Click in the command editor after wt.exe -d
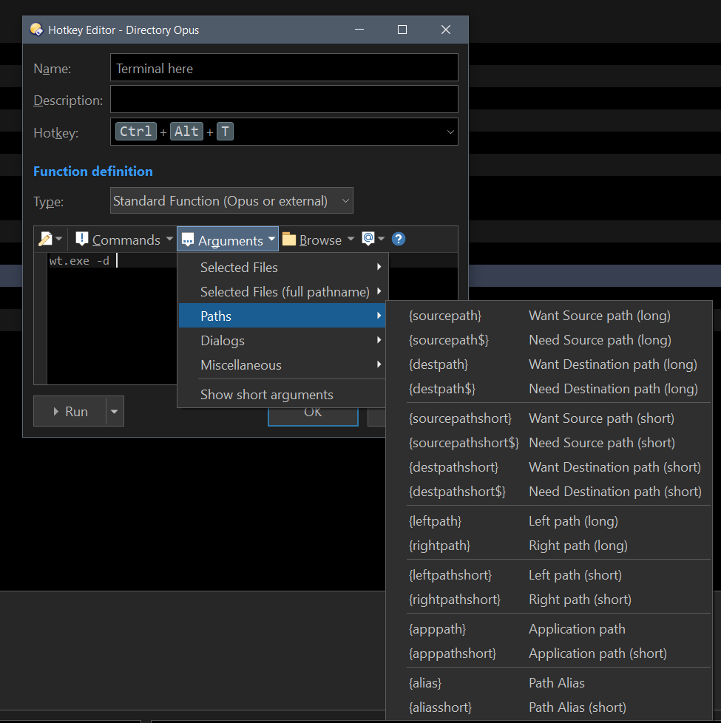Screen dimensions: 721x723 coord(117,261)
